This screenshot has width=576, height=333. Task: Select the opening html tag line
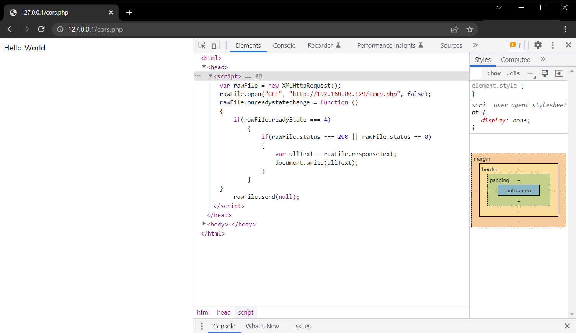click(x=211, y=58)
